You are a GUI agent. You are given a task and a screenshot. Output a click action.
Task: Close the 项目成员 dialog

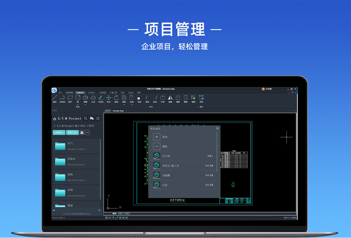pos(217,128)
